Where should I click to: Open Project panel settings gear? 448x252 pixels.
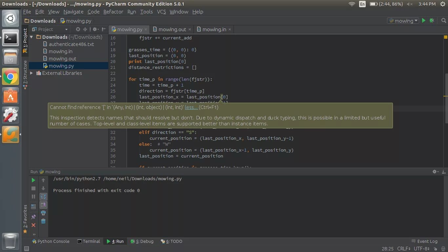click(x=95, y=29)
